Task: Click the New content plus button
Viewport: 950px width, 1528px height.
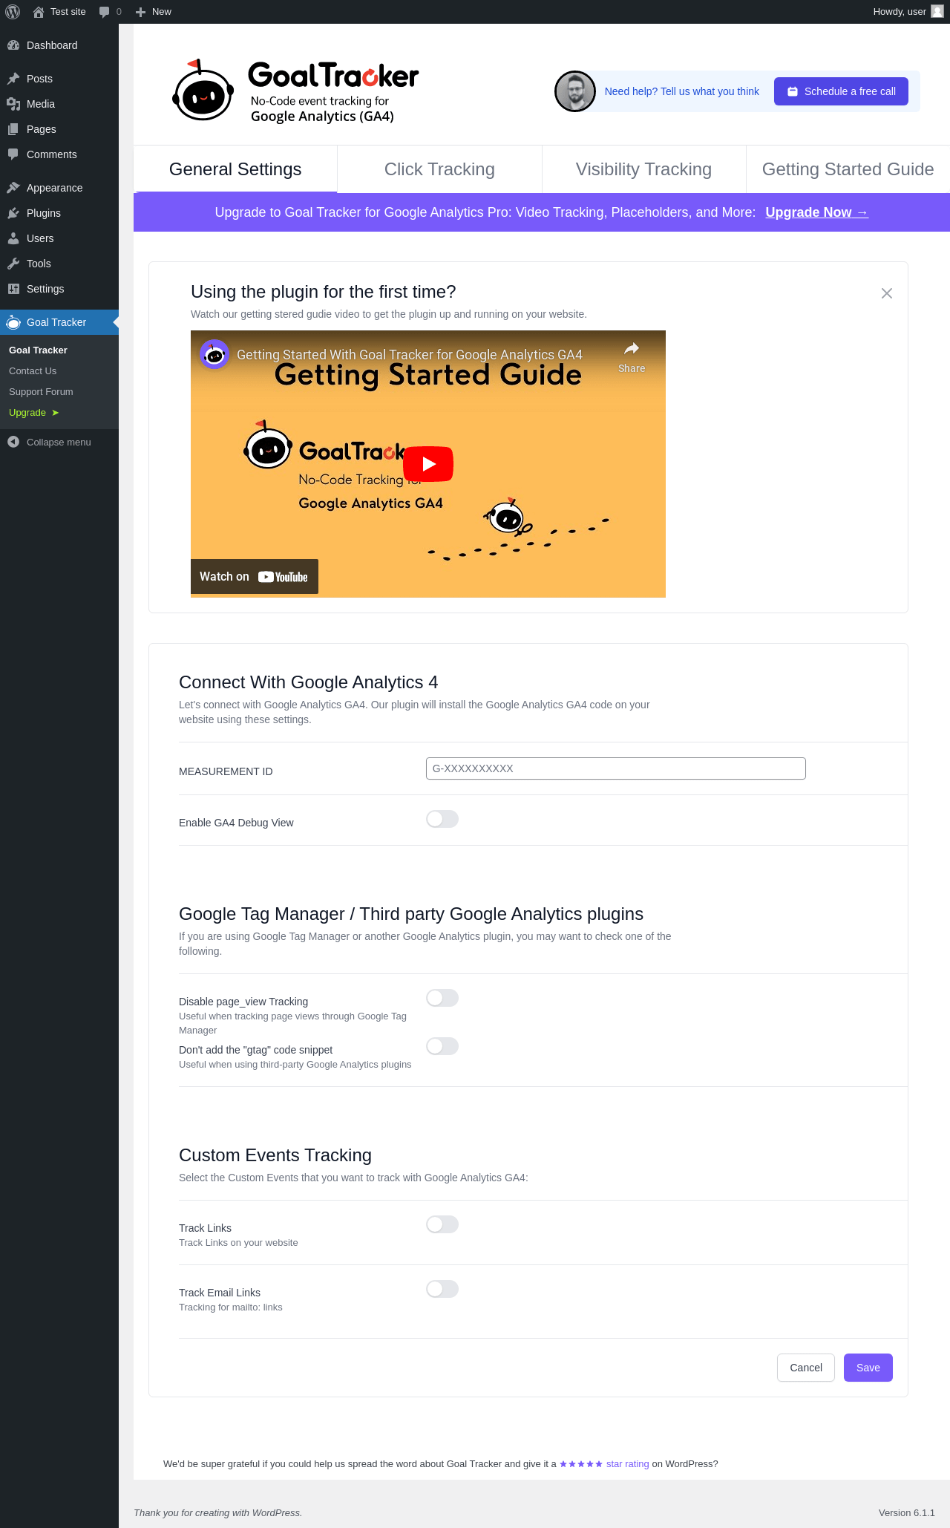Action: click(153, 12)
